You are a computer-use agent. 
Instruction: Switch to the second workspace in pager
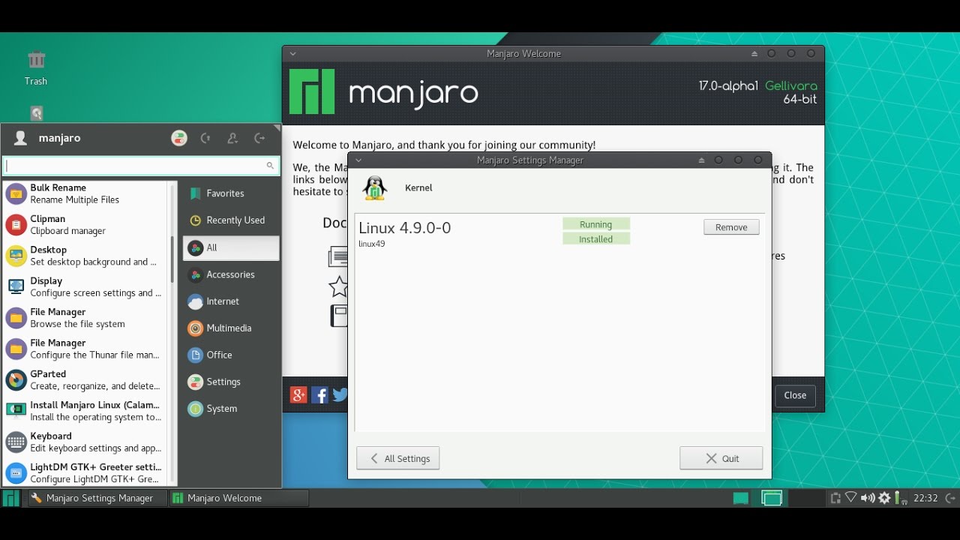coord(772,498)
